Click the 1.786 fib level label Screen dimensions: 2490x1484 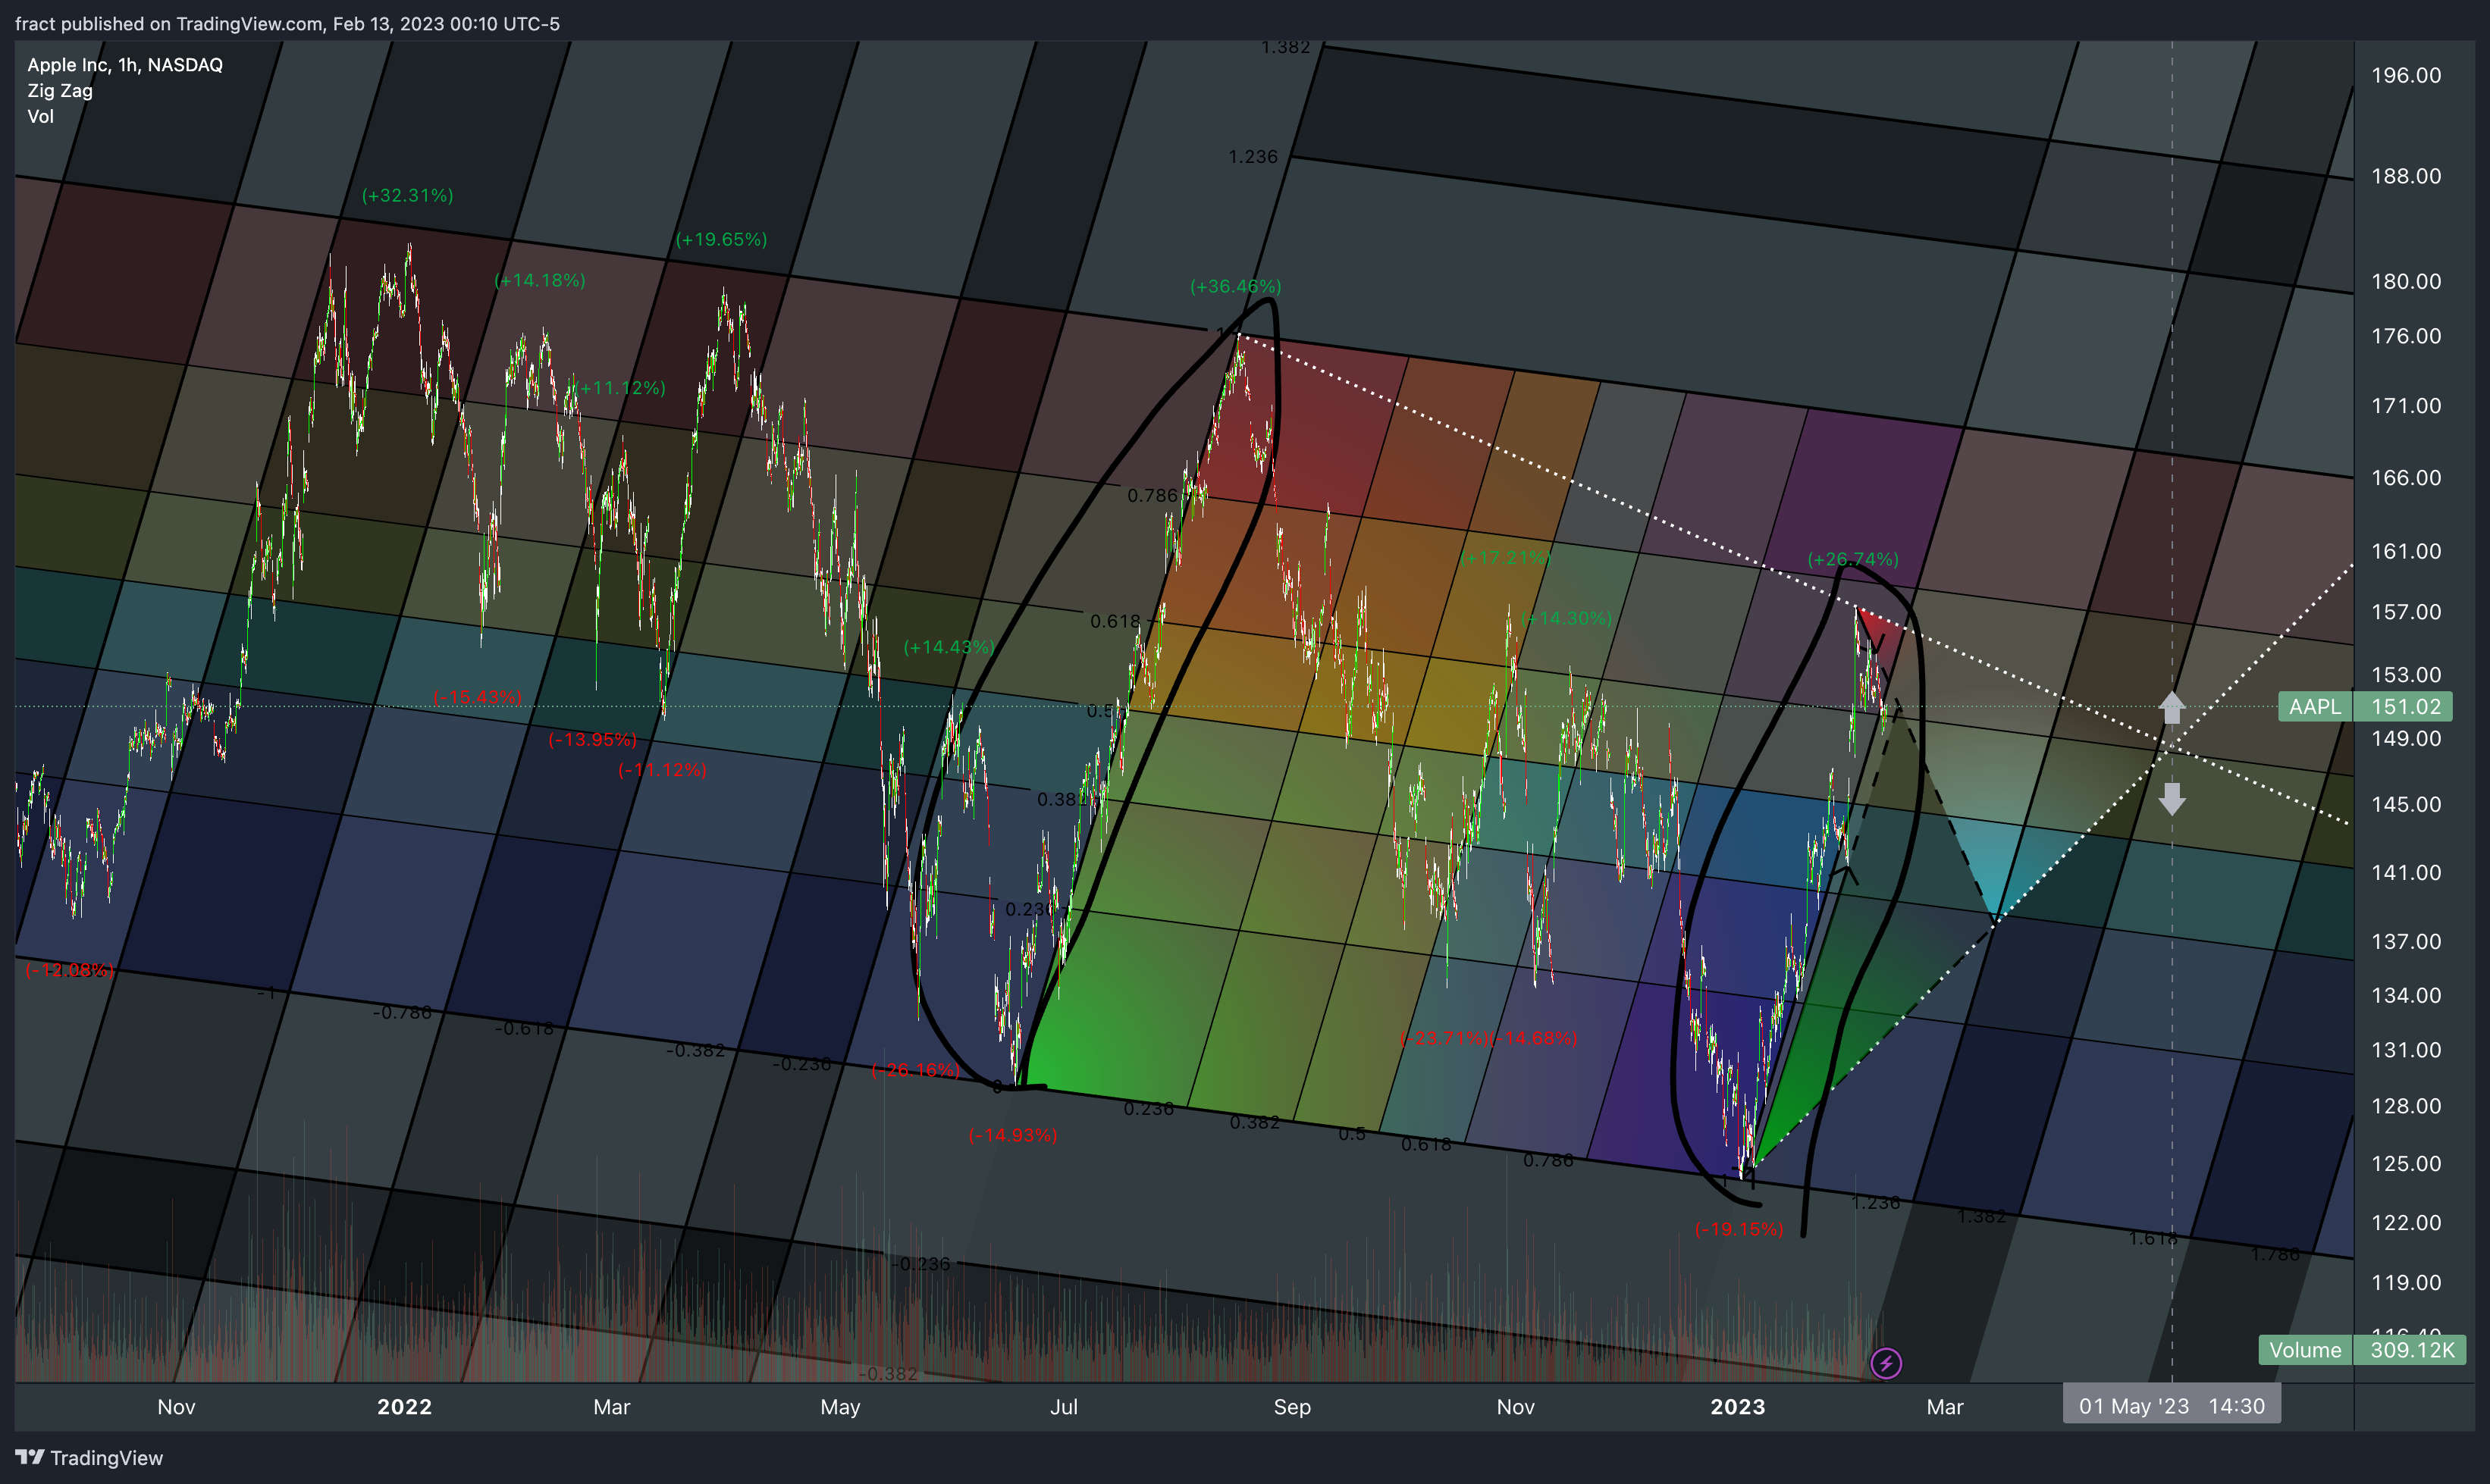pyautogui.click(x=2275, y=1254)
